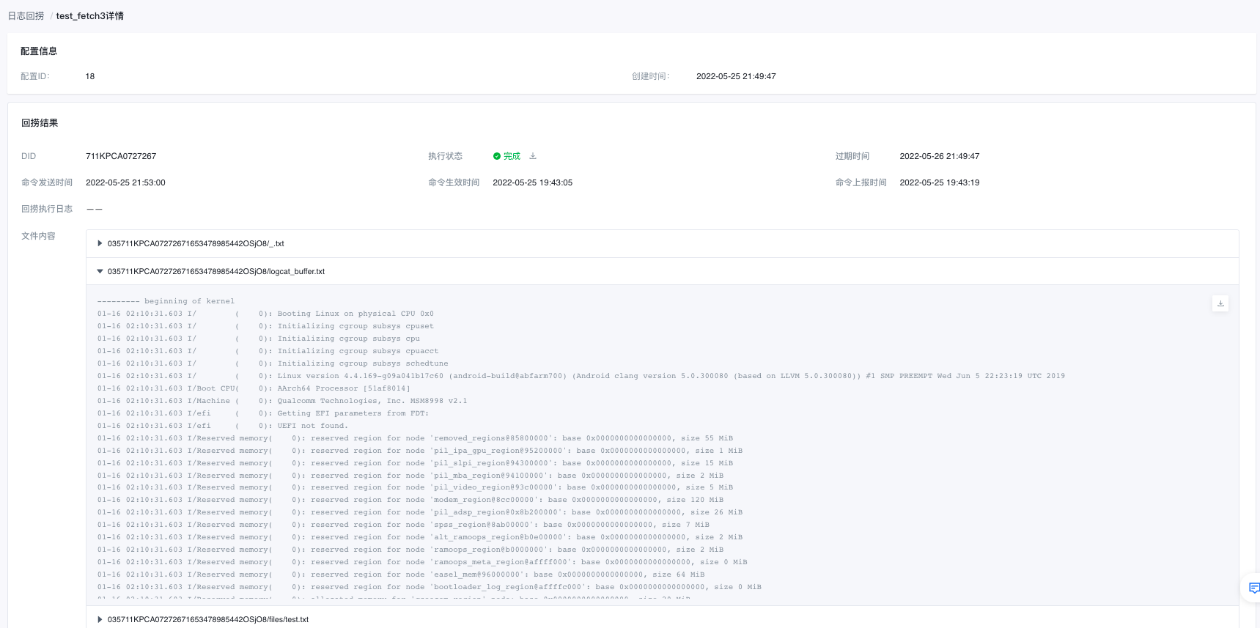Click the 配置ID value 18
The height and width of the screenshot is (628, 1260).
point(90,76)
